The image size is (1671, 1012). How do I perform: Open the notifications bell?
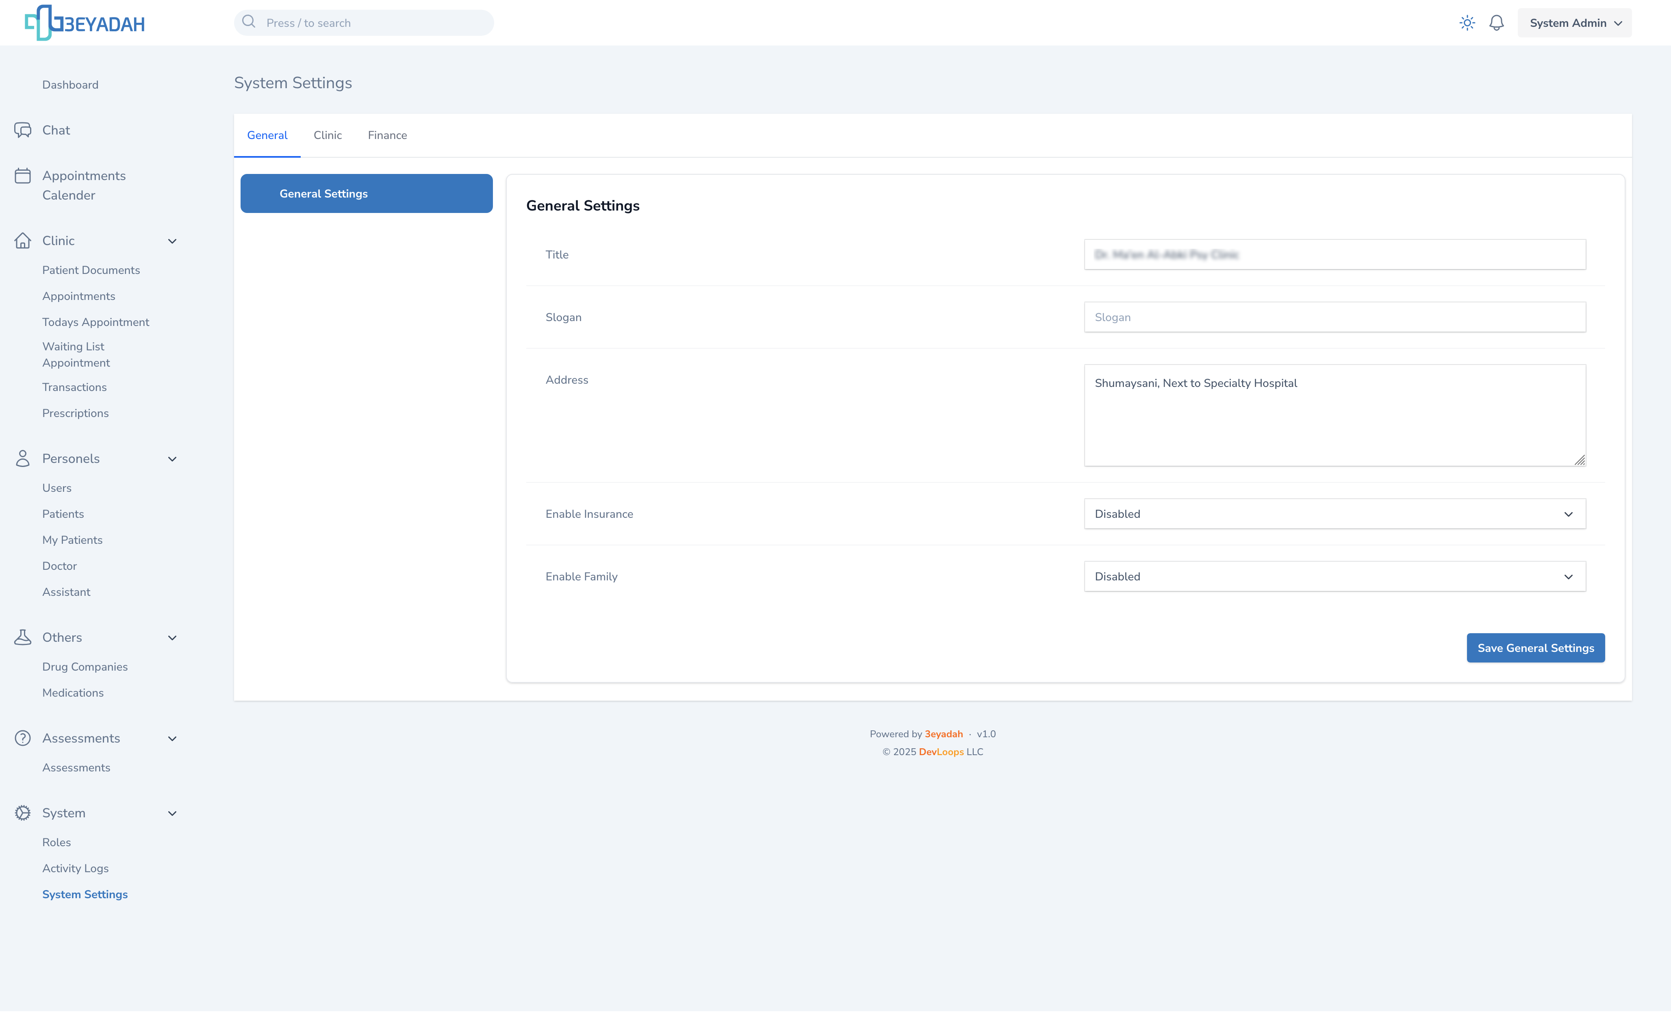point(1496,23)
